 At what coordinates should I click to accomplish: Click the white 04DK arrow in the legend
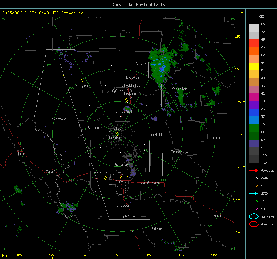[254, 178]
